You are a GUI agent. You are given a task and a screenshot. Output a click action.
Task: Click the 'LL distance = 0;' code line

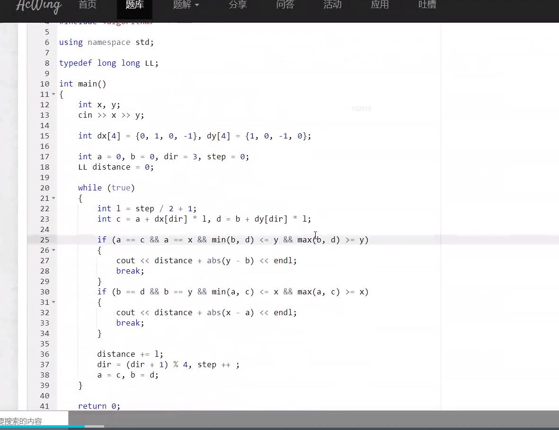116,167
